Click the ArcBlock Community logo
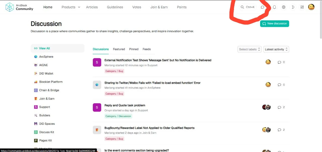The image size is (322, 152). click(x=19, y=7)
